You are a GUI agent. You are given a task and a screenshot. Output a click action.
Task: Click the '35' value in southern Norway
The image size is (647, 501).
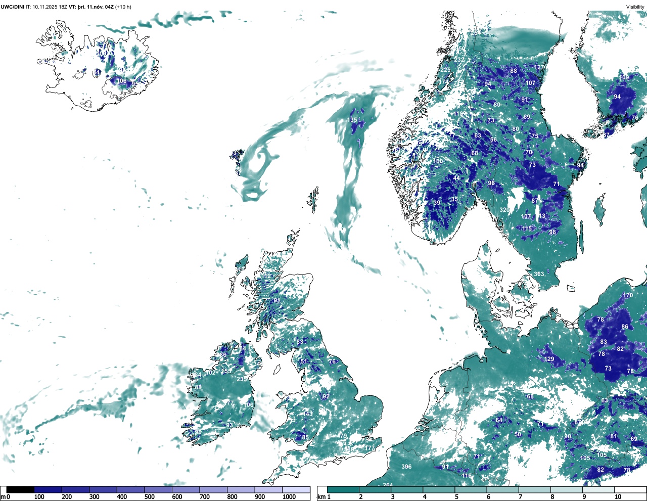[x=454, y=199]
